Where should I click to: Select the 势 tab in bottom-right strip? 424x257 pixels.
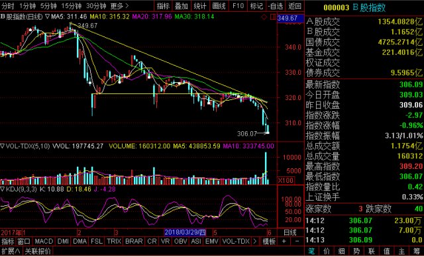[356, 251]
